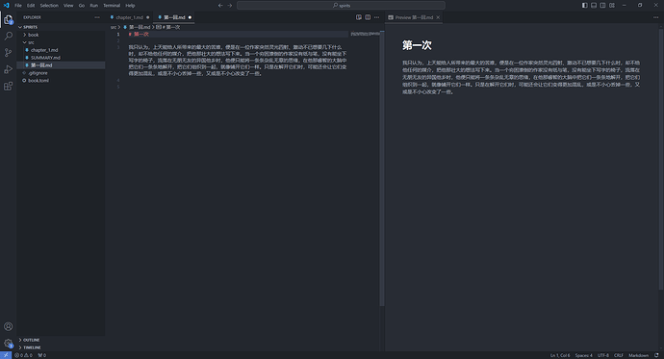This screenshot has width=664, height=359.
Task: Toggle secondary side bar layout button
Action: [602, 6]
